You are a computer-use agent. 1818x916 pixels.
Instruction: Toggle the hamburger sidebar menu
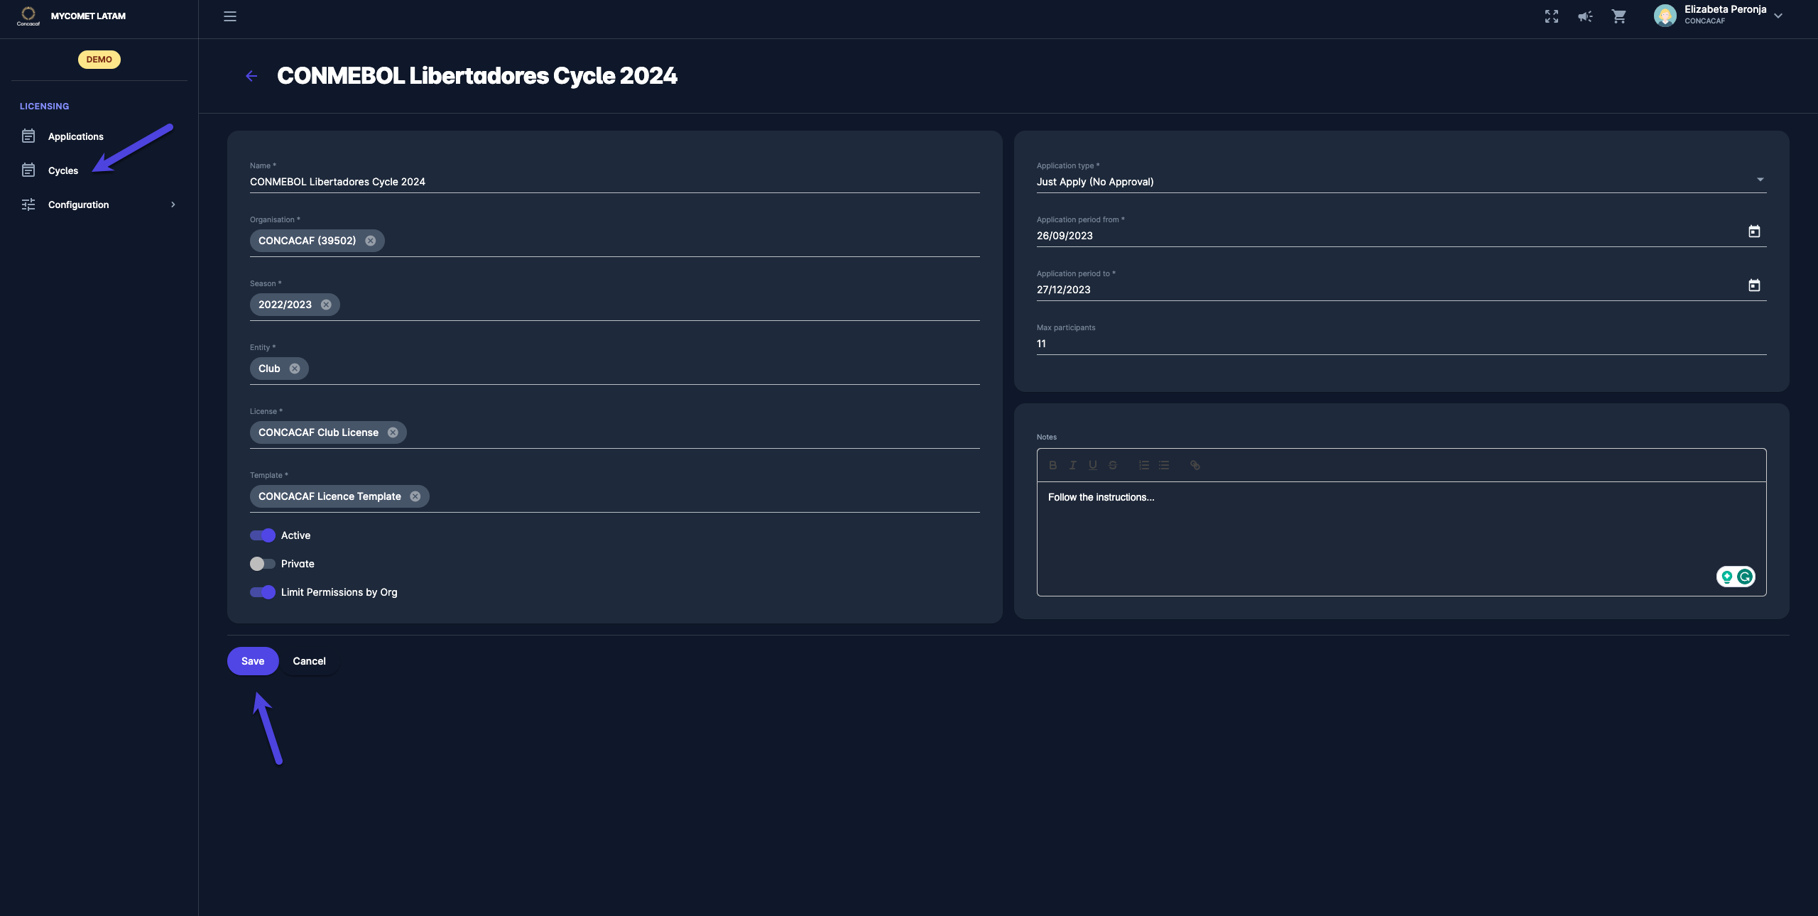(x=230, y=16)
